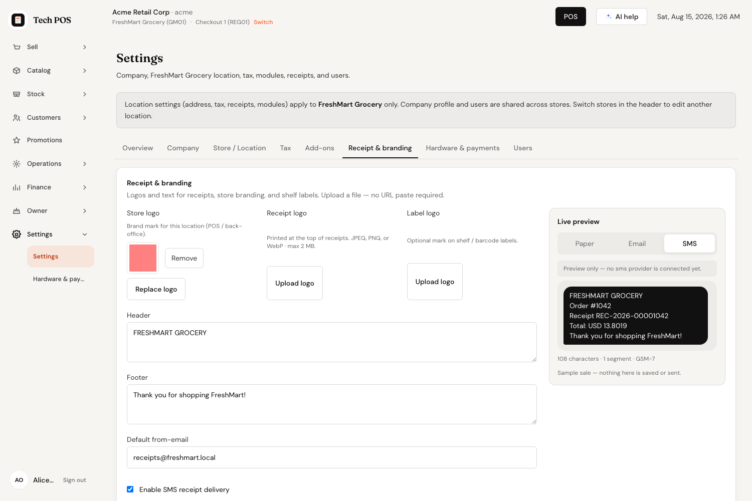Click the Settings cog icon in sidebar
The height and width of the screenshot is (501, 752).
[x=17, y=234]
